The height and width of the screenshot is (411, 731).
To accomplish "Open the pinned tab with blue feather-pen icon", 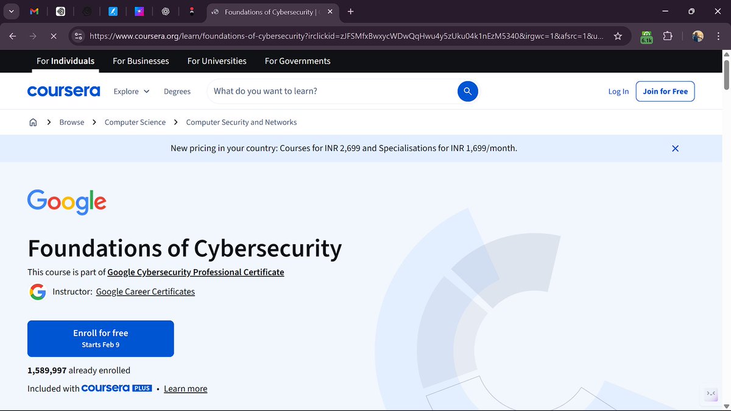I will point(113,12).
